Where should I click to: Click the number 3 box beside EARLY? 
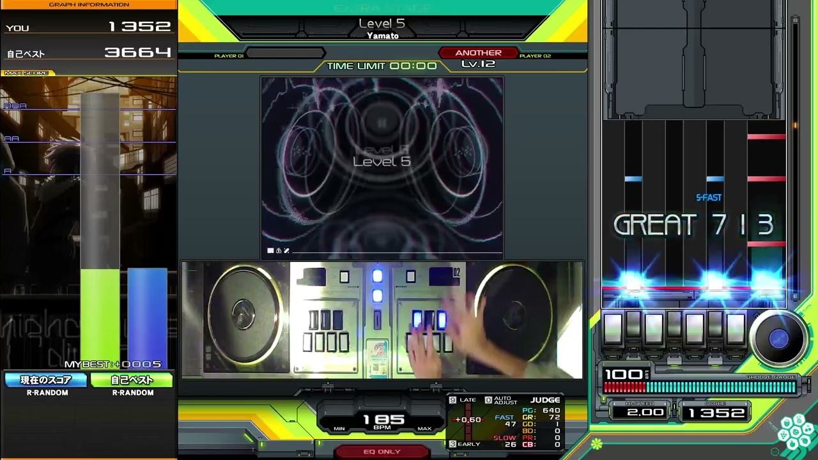(452, 444)
